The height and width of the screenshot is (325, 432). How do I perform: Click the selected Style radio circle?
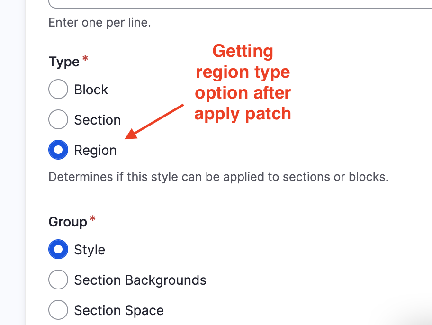[58, 250]
